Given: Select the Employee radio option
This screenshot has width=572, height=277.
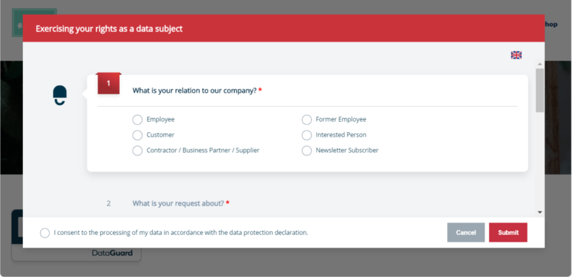Looking at the screenshot, I should point(137,120).
